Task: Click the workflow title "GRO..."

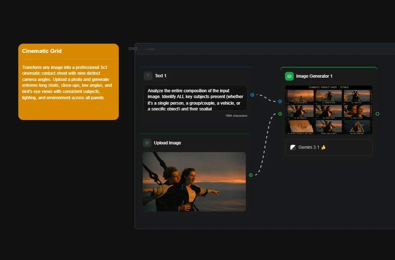Action: [135, 48]
